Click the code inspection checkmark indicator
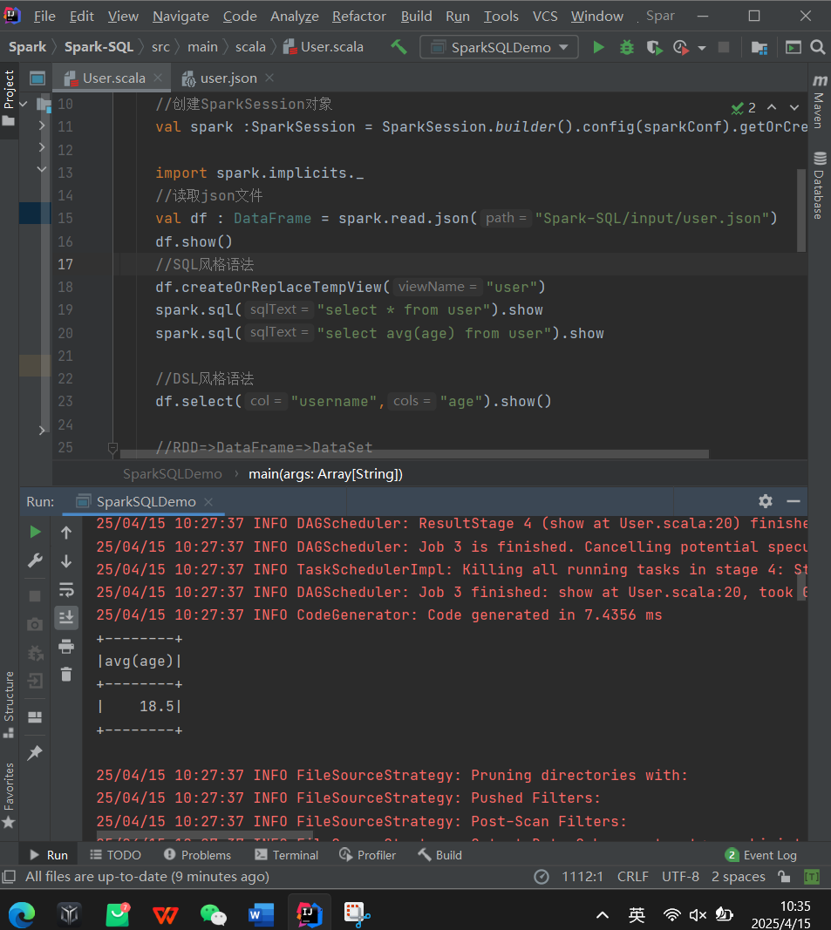 click(743, 107)
